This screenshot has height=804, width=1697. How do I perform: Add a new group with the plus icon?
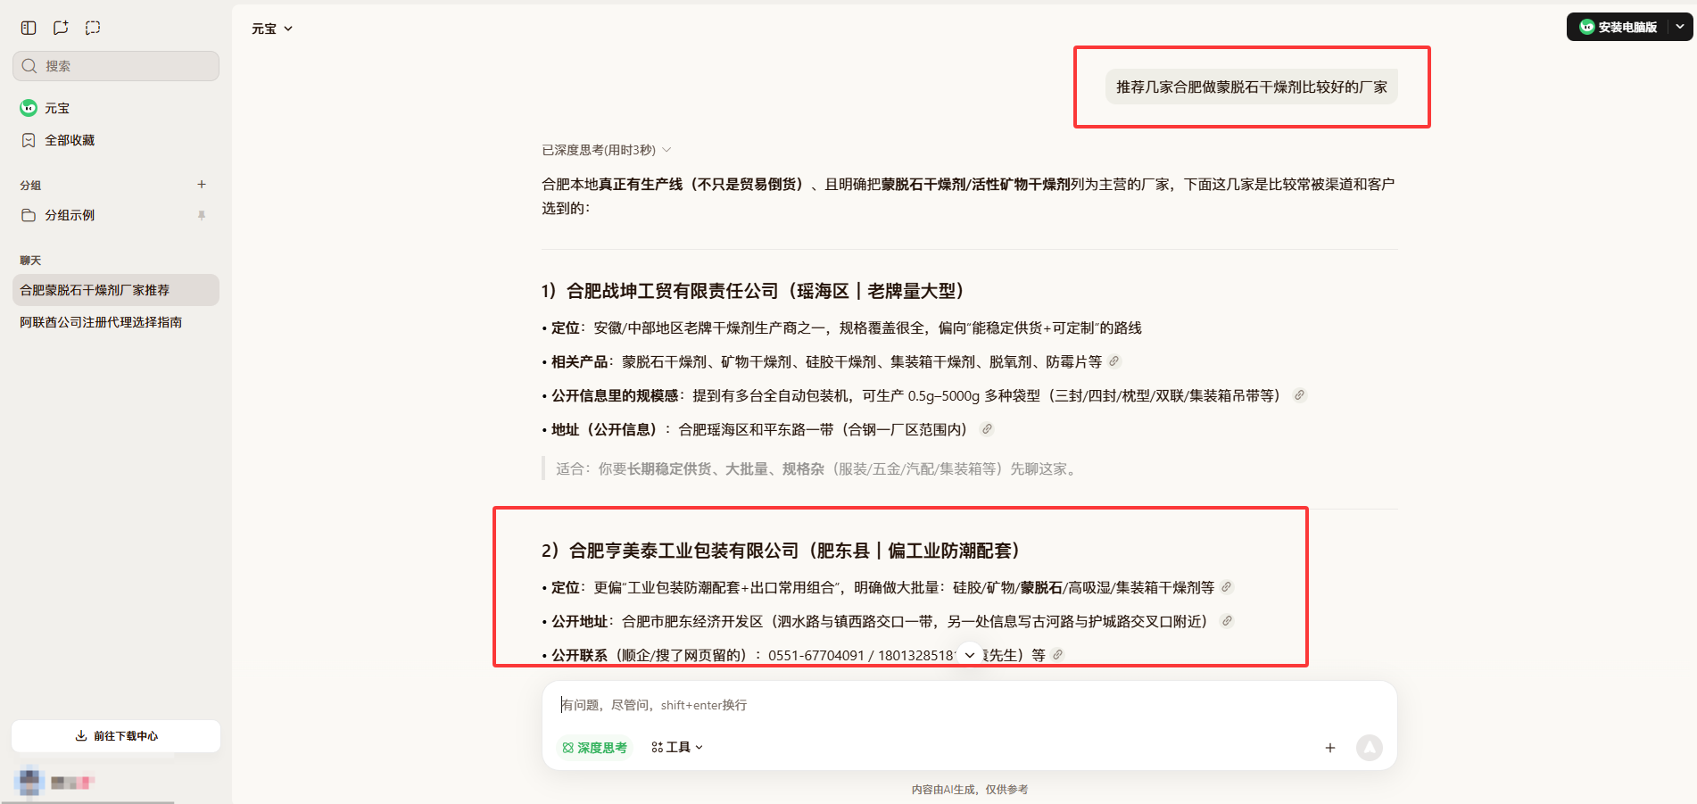202,185
